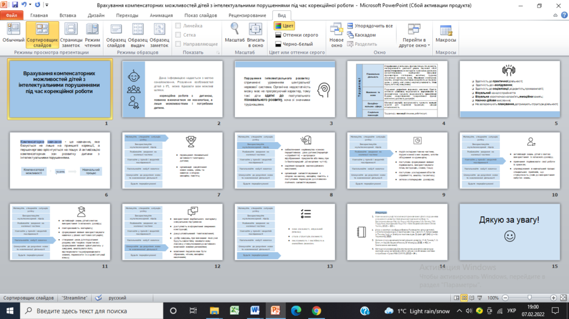Select Режим чтения reading view
This screenshot has width=569, height=319.
coord(92,35)
